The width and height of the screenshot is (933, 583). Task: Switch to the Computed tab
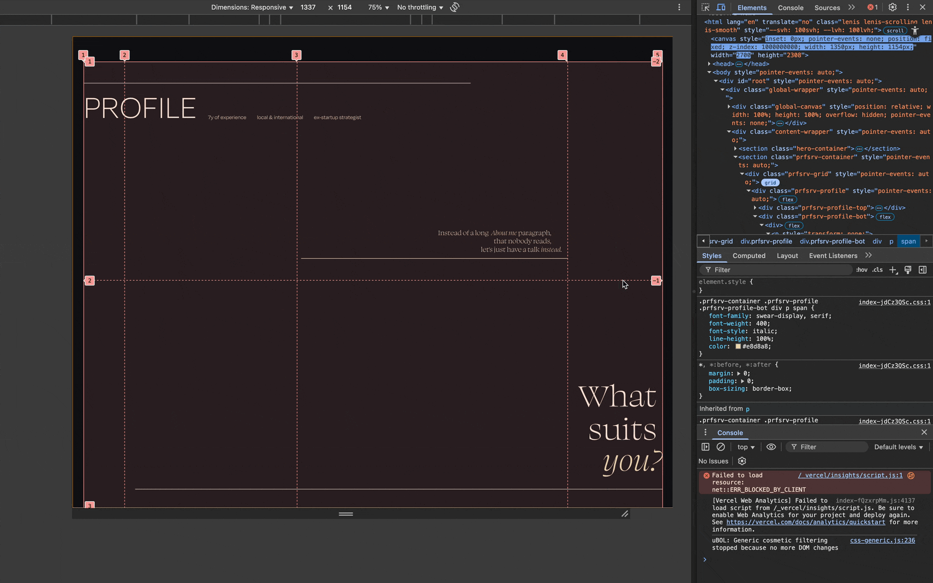[749, 256]
